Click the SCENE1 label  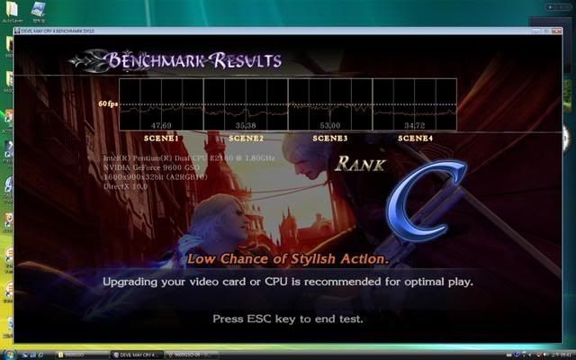[161, 139]
